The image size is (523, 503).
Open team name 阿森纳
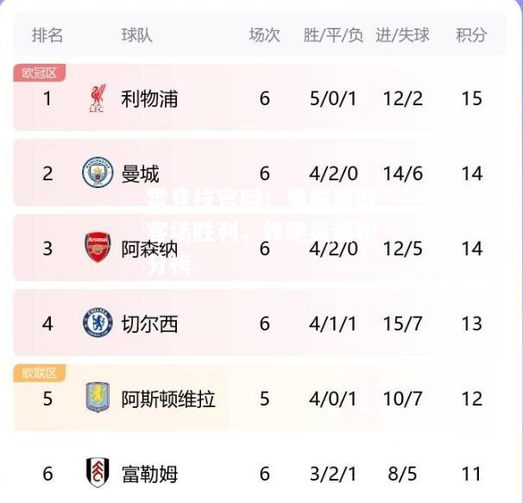tap(149, 248)
